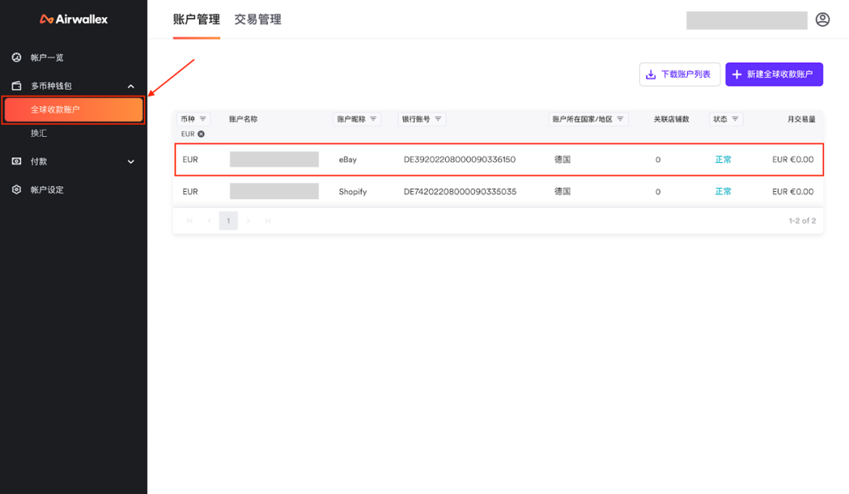Open the account nickname column filter
Screen dimensions: 849x494
373,119
